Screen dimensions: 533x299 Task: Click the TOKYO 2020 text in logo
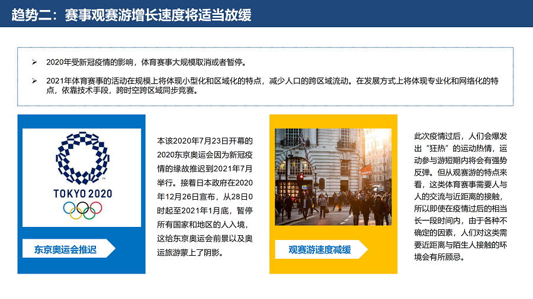point(83,194)
